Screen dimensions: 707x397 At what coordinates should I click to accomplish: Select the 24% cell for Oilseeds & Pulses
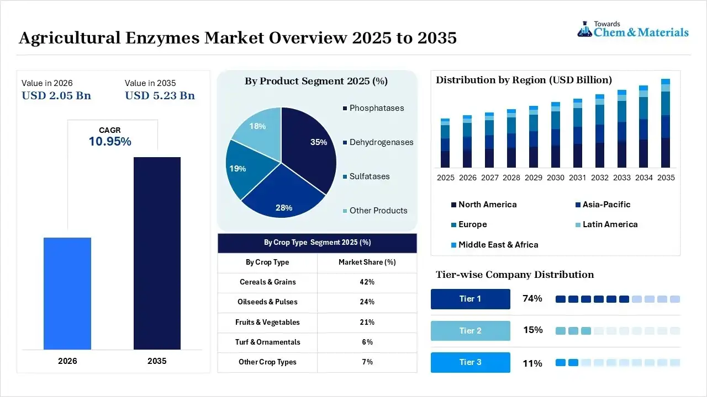click(367, 302)
